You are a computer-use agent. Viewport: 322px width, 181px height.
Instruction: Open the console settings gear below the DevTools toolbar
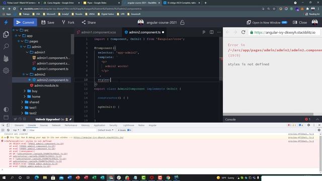(x=319, y=130)
